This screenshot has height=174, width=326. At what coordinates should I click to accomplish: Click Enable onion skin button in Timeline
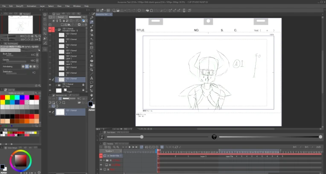click(x=162, y=147)
